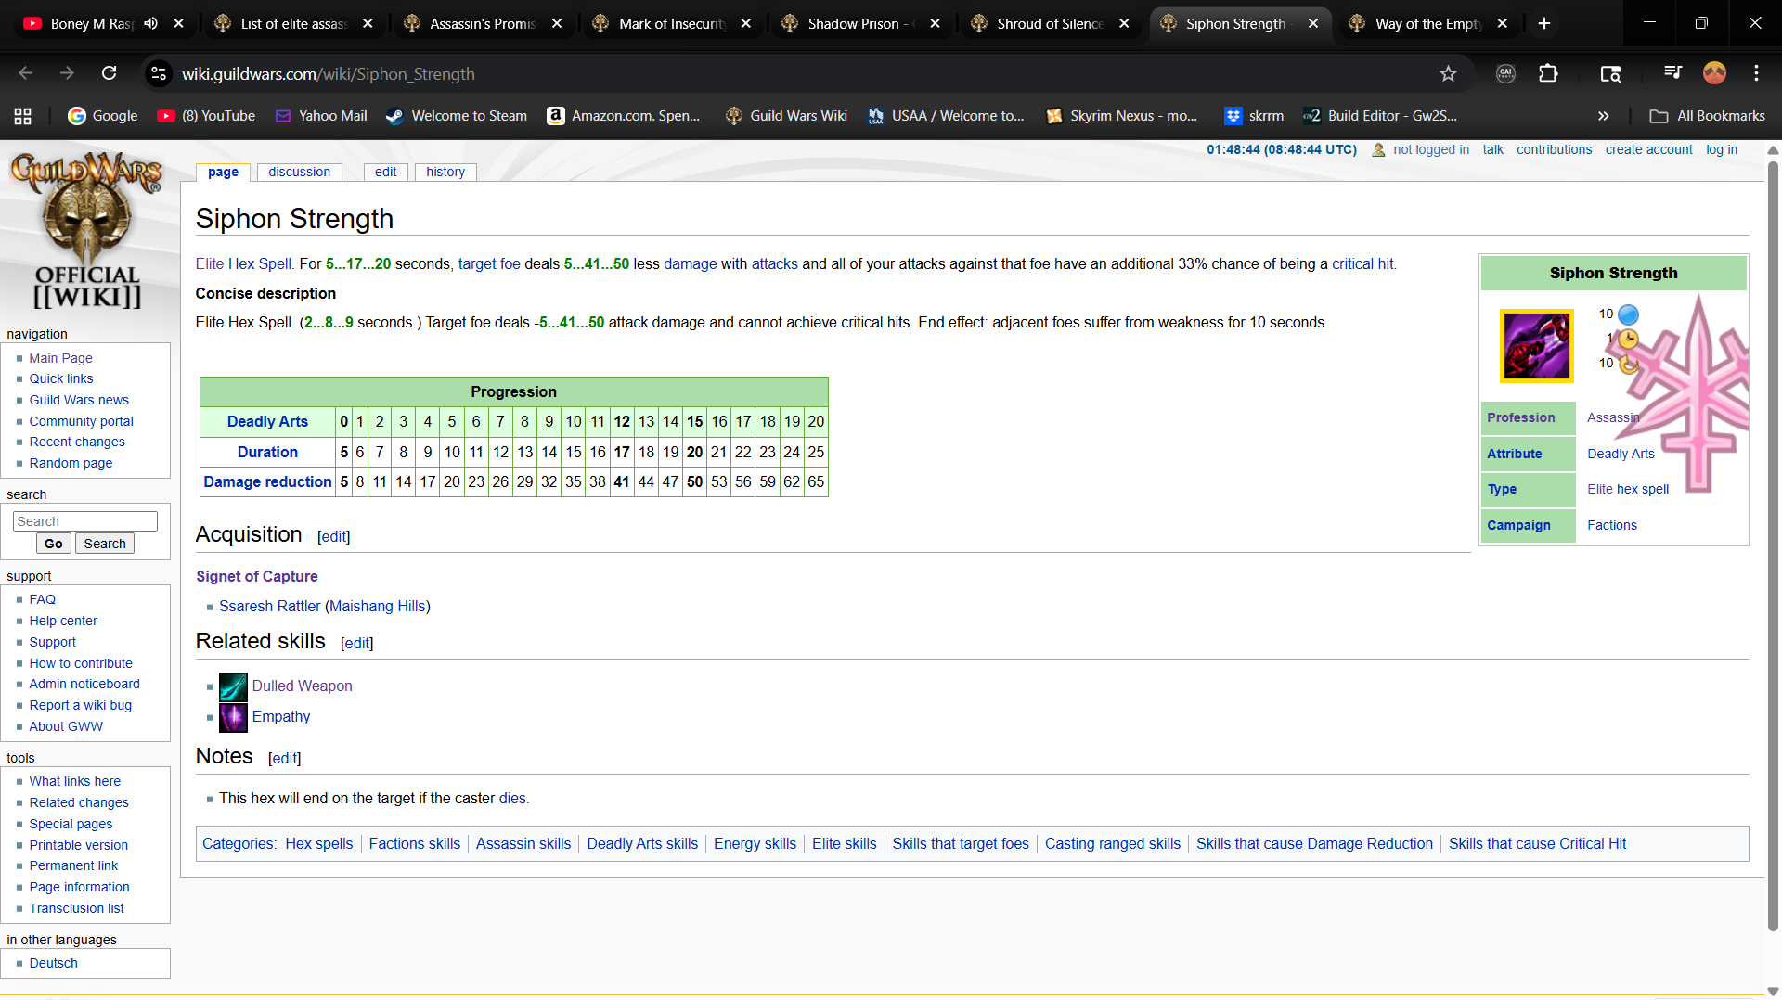The height and width of the screenshot is (1000, 1782).
Task: Open the Welcome to Steam bookmark
Action: [457, 116]
